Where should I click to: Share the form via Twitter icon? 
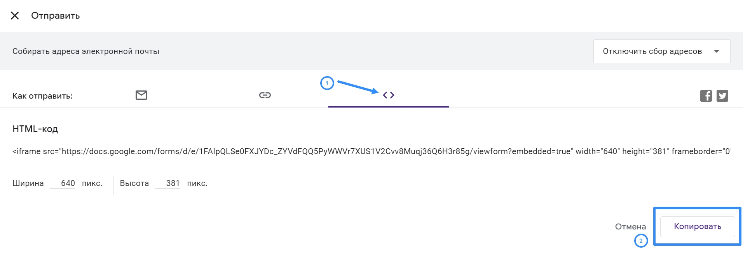click(722, 96)
